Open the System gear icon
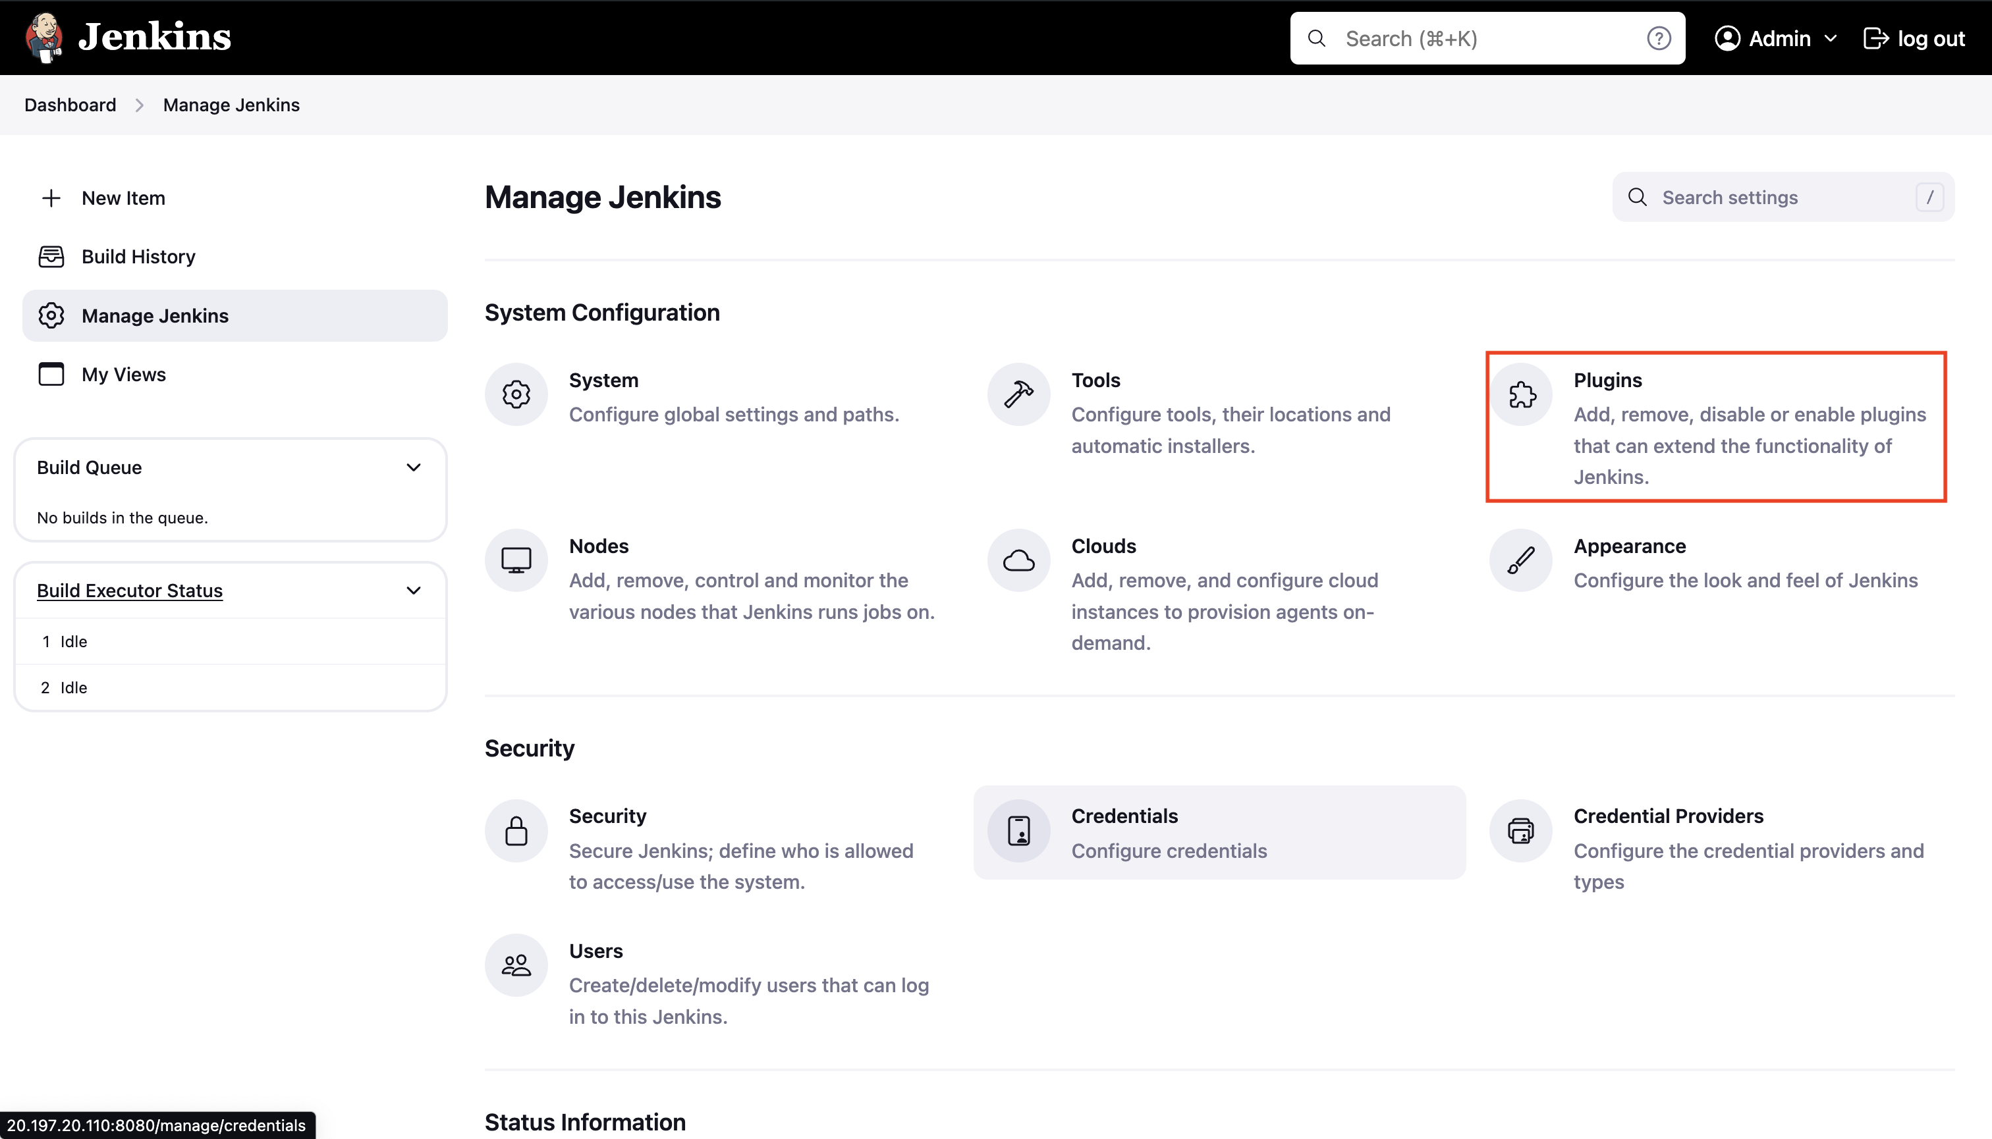This screenshot has width=1992, height=1139. coord(516,394)
